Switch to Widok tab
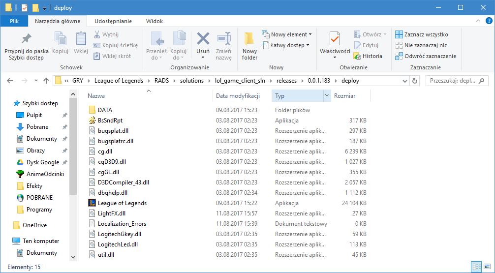495x273 pixels. 155,21
